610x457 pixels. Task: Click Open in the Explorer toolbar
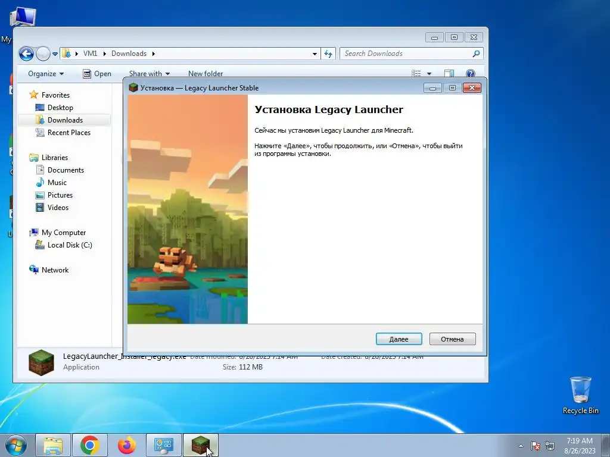97,74
